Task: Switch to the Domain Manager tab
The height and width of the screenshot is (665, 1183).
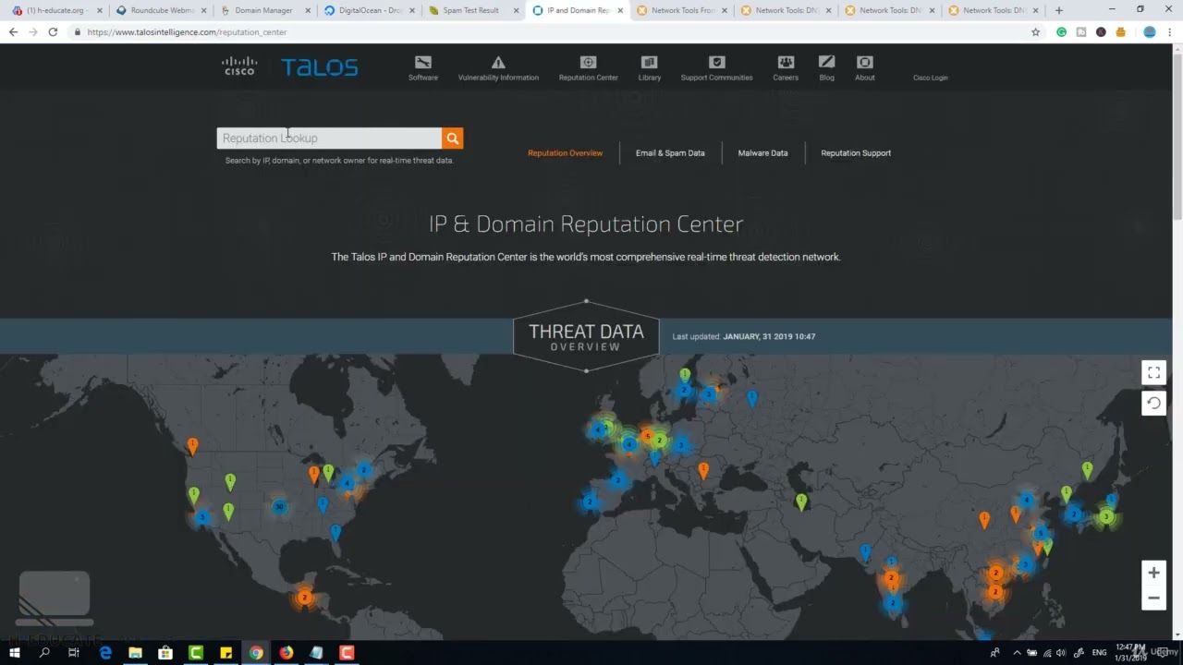Action: click(x=265, y=10)
